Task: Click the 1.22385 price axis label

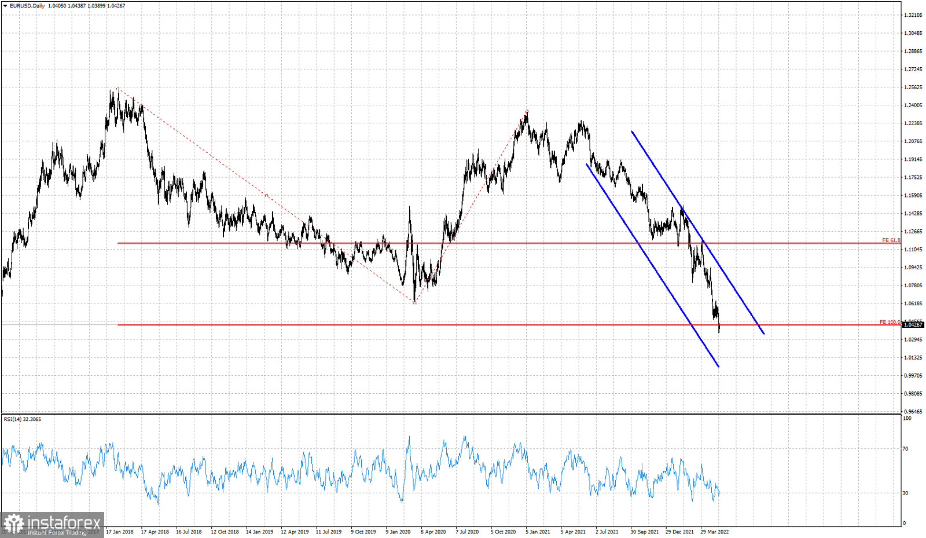Action: click(x=913, y=123)
